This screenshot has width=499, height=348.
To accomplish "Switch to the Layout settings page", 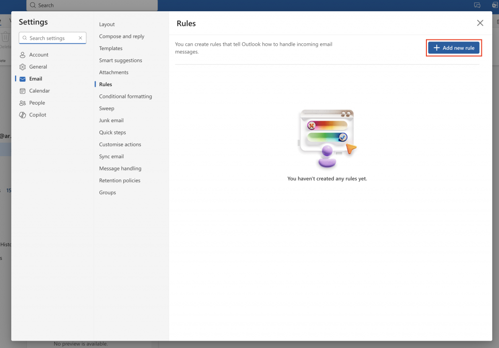I will (x=107, y=24).
